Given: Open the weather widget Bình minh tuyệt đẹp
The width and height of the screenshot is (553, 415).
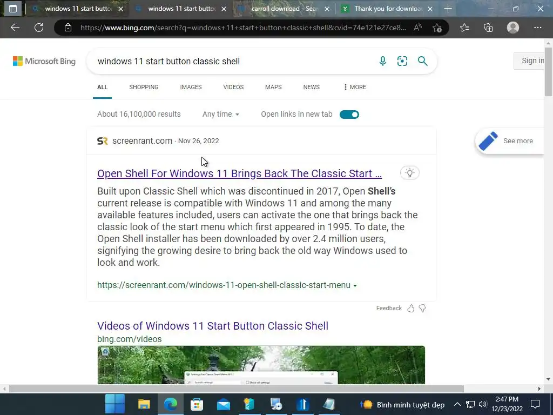Looking at the screenshot, I should click(x=402, y=404).
